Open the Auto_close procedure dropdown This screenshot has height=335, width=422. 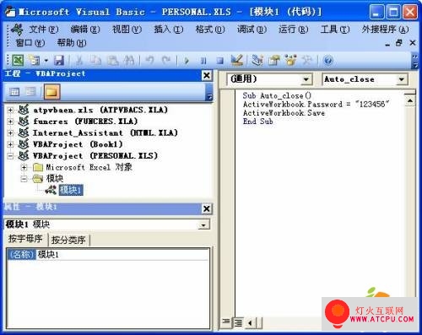tap(402, 79)
